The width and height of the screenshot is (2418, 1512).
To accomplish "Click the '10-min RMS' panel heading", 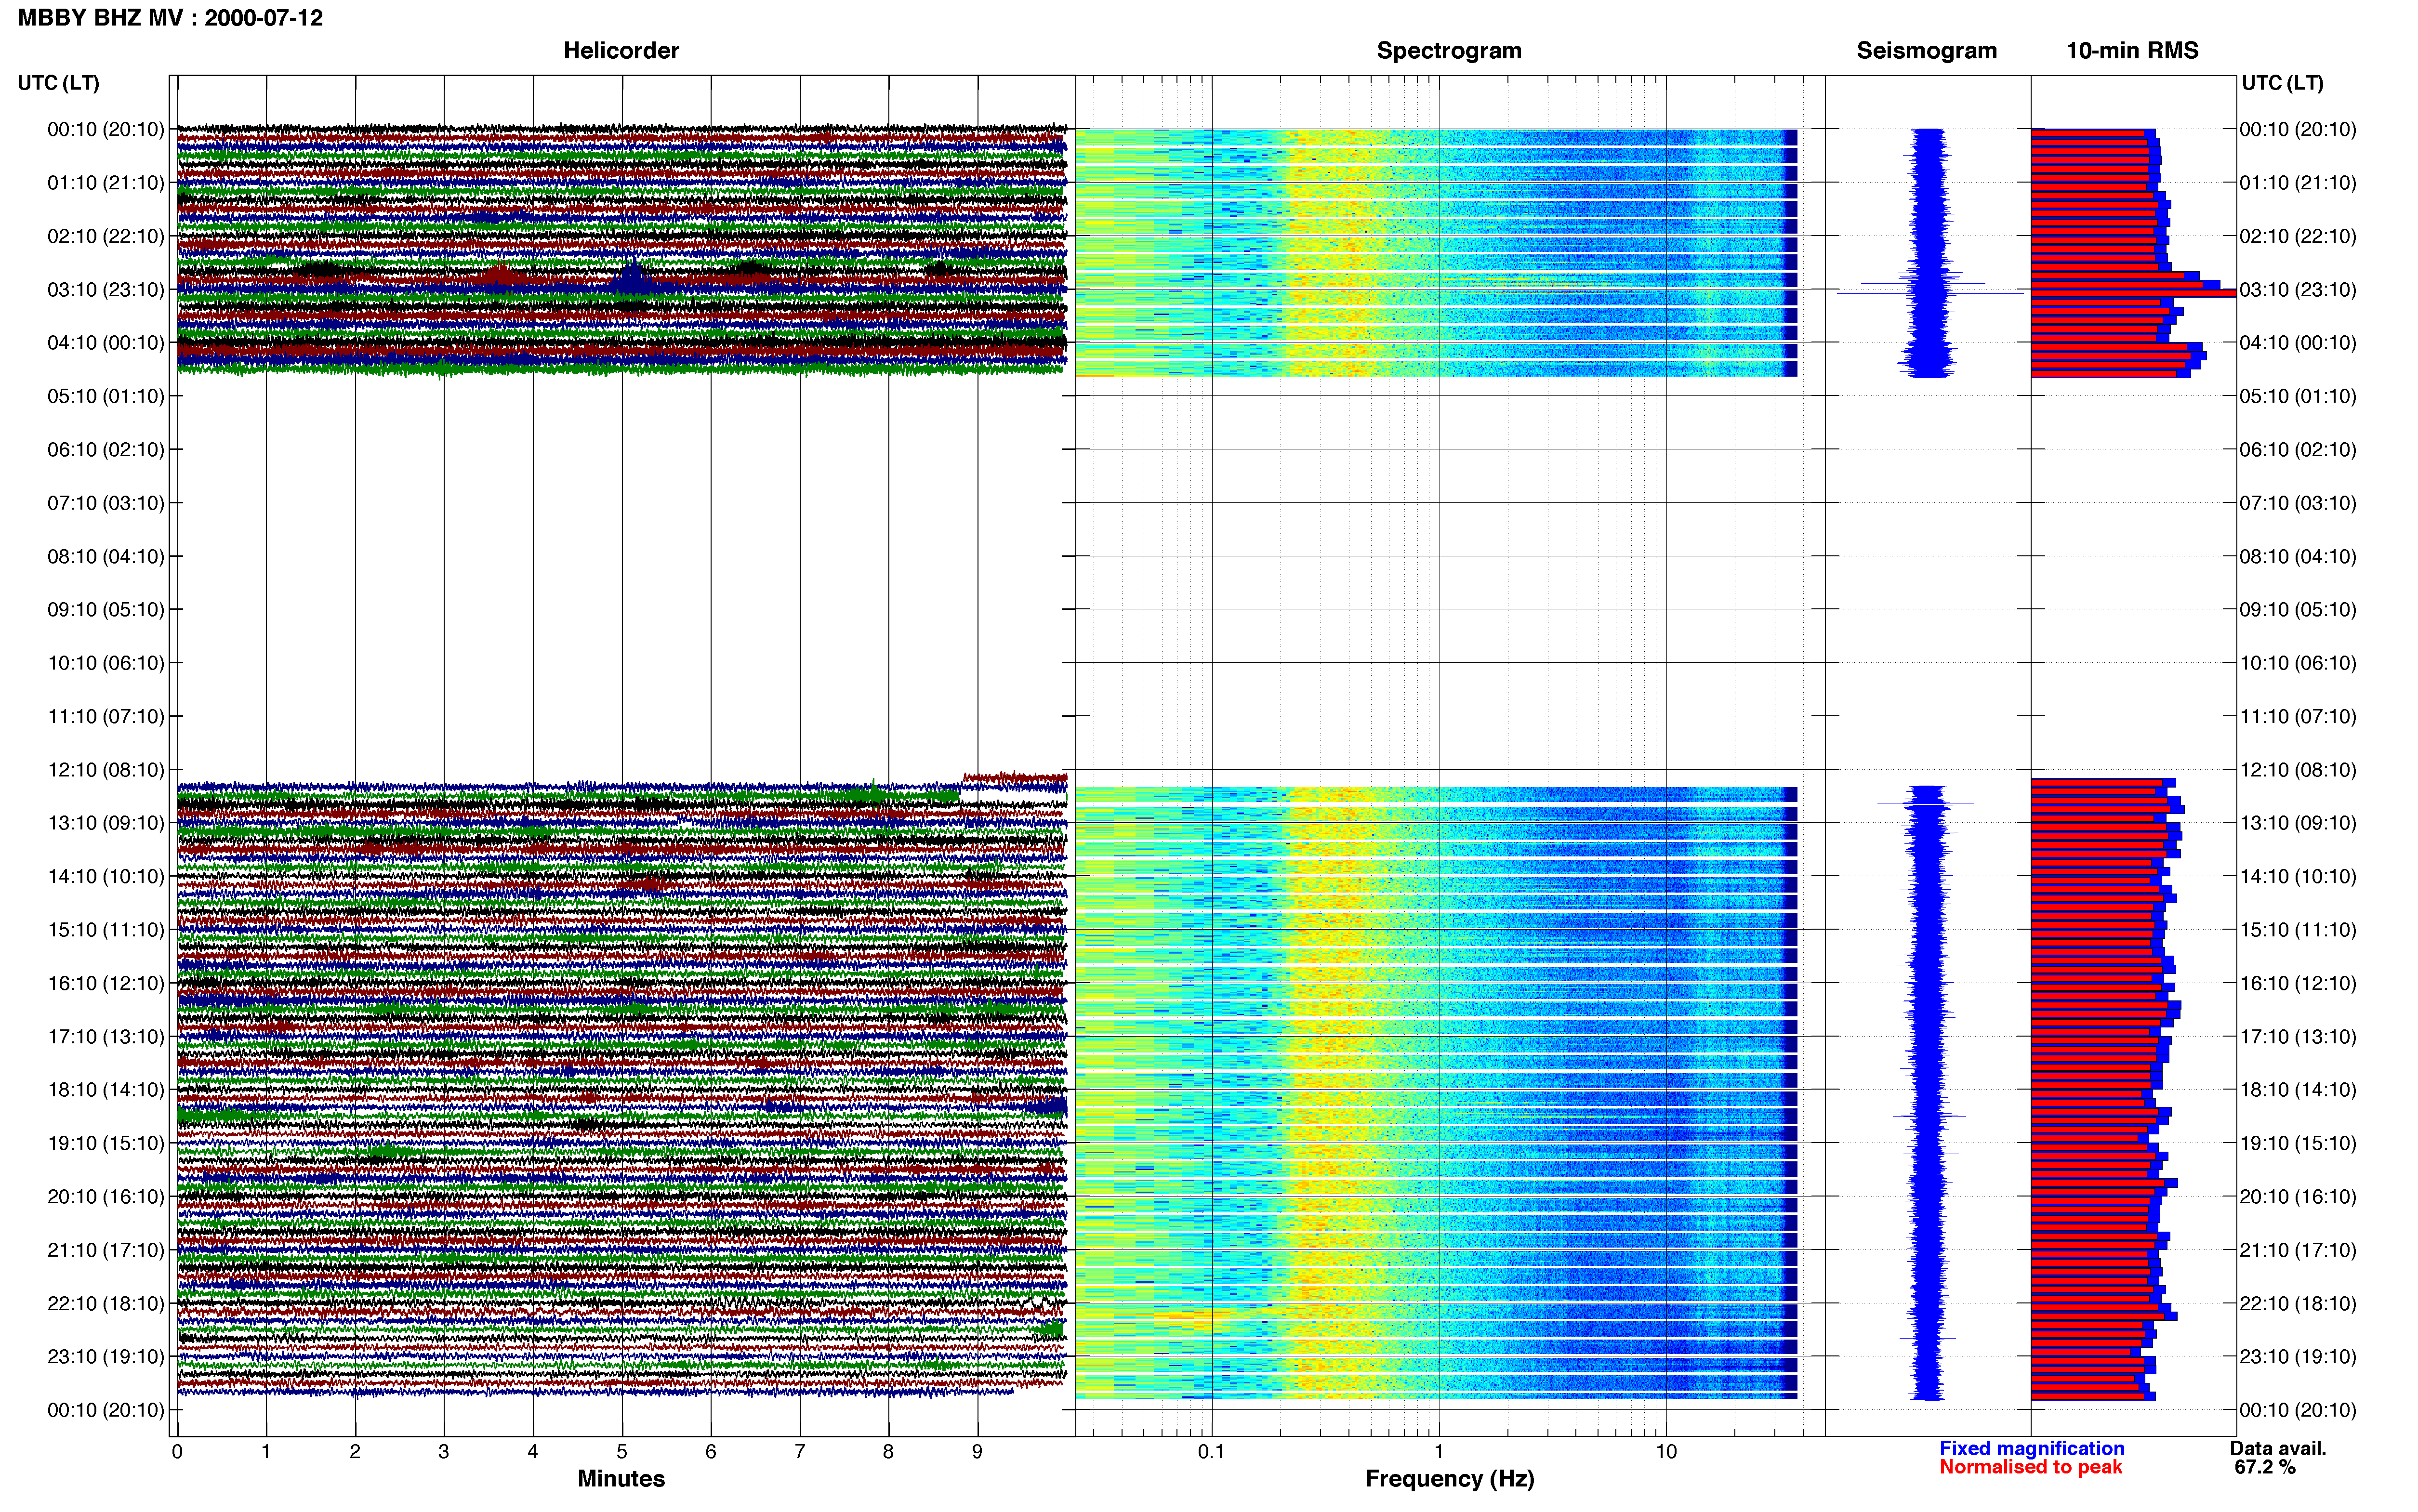I will tap(2132, 51).
